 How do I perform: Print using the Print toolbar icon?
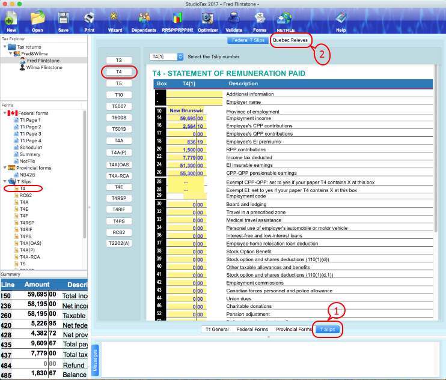point(89,22)
